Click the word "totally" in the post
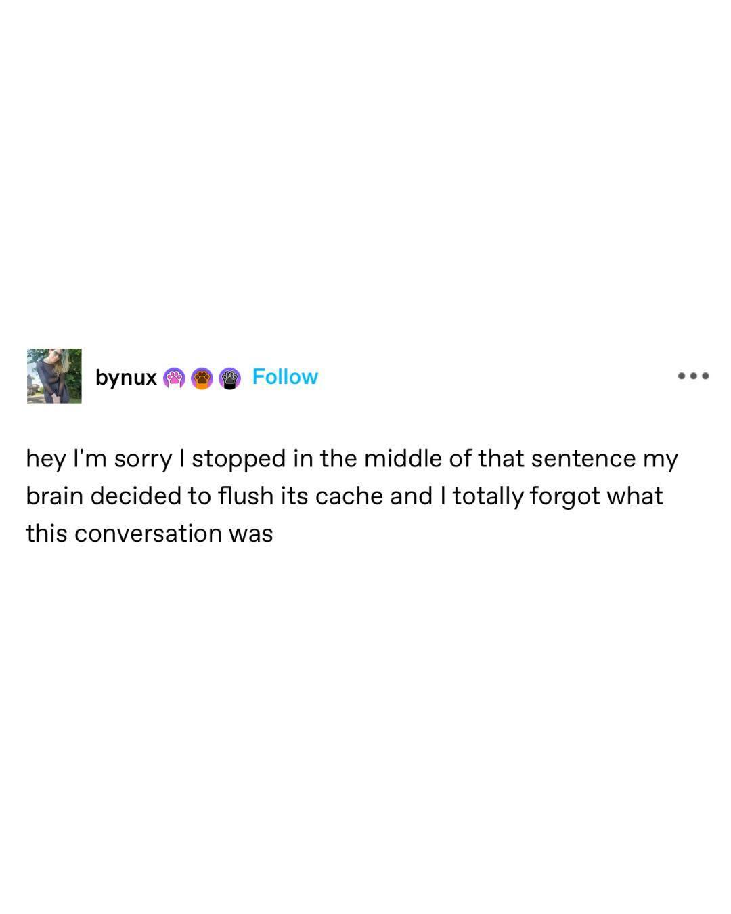Viewport: 731px width, 914px height. pos(487,496)
